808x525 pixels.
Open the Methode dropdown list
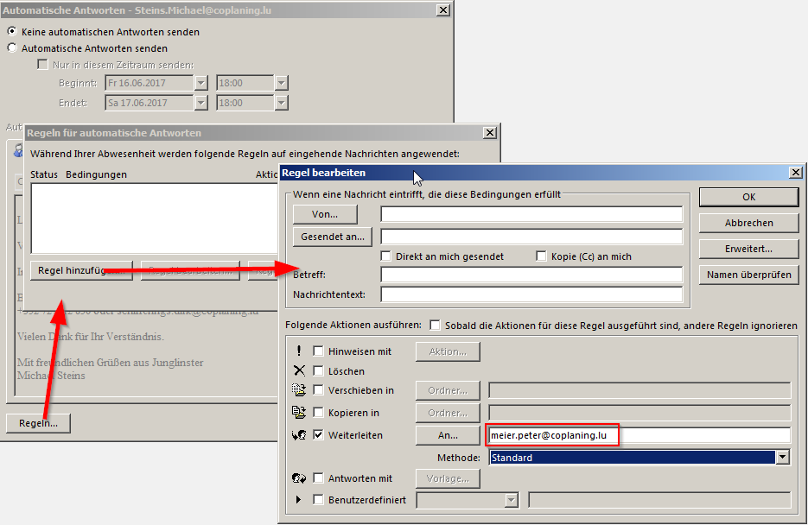(783, 458)
